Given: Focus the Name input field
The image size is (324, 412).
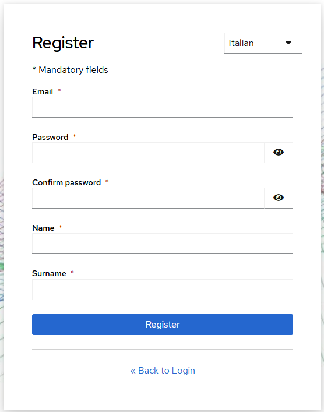Looking at the screenshot, I should click(x=163, y=244).
